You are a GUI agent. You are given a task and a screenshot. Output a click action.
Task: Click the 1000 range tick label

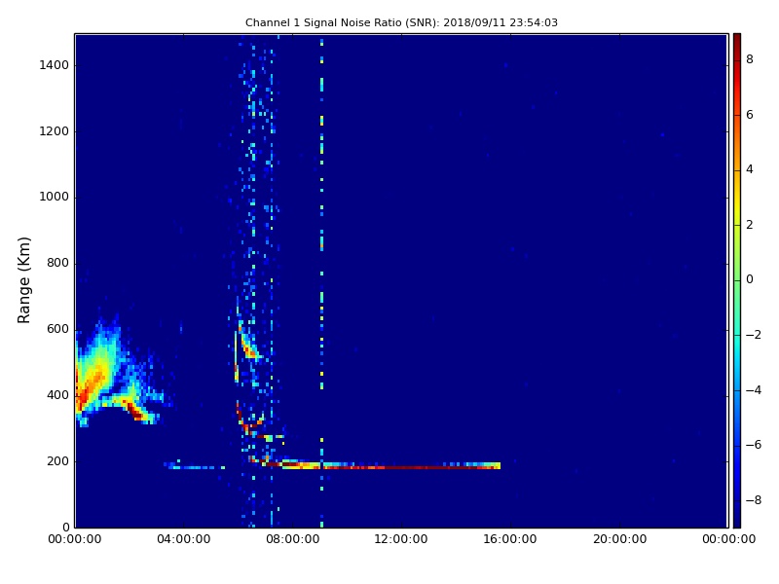pos(54,198)
